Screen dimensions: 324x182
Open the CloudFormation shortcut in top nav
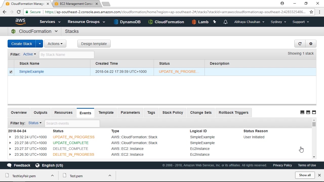[x=166, y=22]
